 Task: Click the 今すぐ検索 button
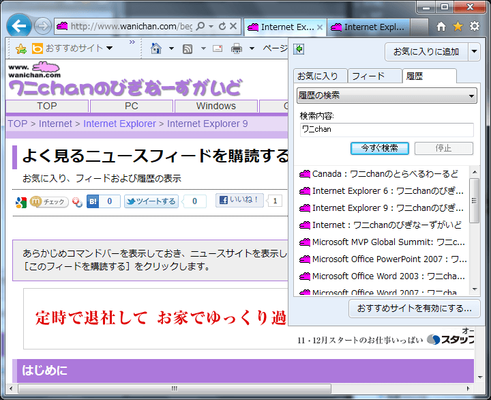tap(380, 148)
